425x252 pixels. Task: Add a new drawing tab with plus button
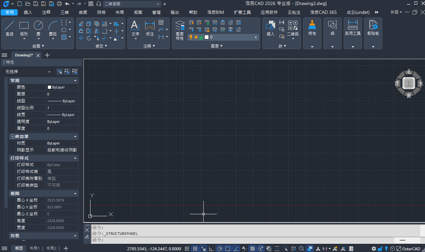click(47, 55)
